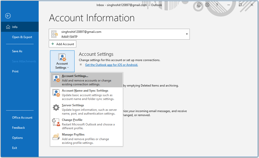Click Options in the left sidebar
Screen dimensions: 259x158
pyautogui.click(x=17, y=138)
